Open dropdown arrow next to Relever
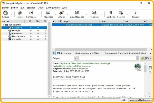Screen dimensions: 154x103 [12, 14]
